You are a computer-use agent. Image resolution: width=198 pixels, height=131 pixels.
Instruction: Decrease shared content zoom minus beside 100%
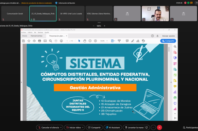(94, 26)
